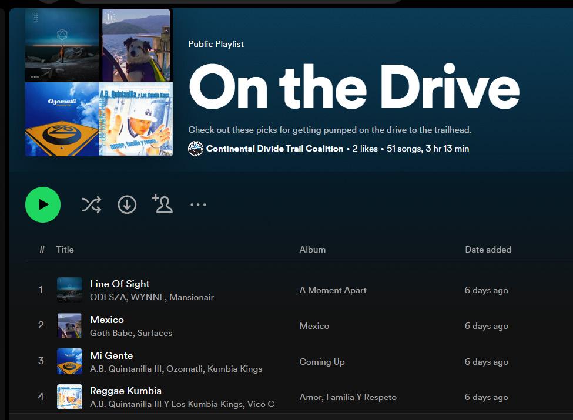This screenshot has width=573, height=420.
Task: Click the 51 songs, 3 hr 13 min text
Action: point(428,149)
